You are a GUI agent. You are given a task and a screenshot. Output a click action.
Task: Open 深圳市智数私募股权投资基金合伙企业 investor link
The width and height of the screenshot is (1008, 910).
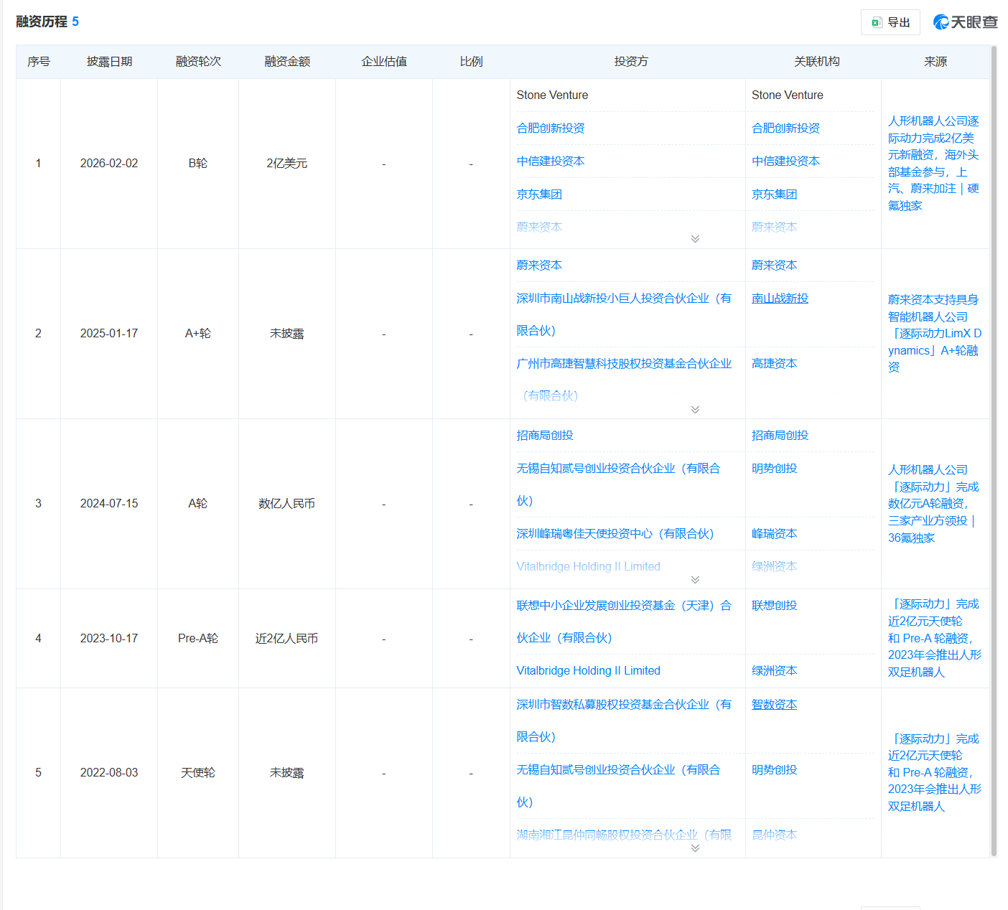624,720
